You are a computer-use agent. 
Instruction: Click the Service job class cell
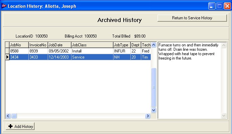(x=92, y=57)
